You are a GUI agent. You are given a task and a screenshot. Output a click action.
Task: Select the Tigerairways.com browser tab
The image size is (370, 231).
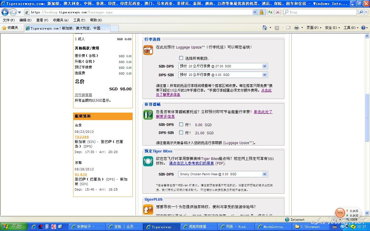click(x=67, y=28)
